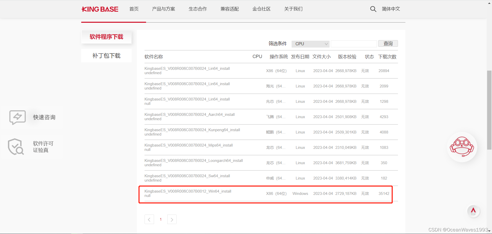Viewport: 492px width, 234px height.
Task: Click 兆芯 CPU cell
Action: [x=276, y=102]
